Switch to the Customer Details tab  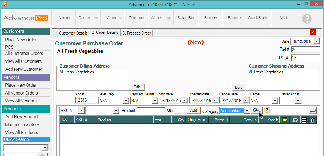coord(71,33)
